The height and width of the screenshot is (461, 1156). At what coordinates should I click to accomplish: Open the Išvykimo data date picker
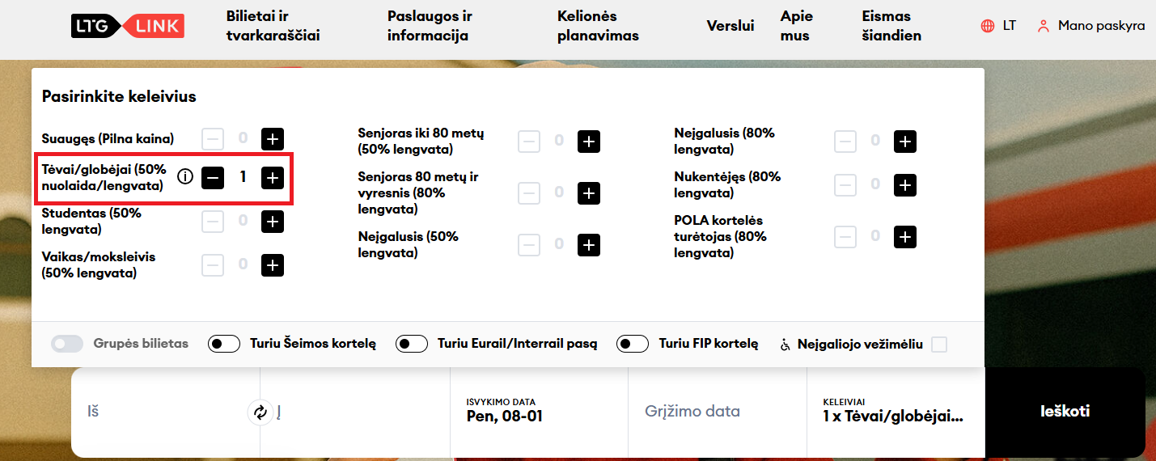pos(538,412)
